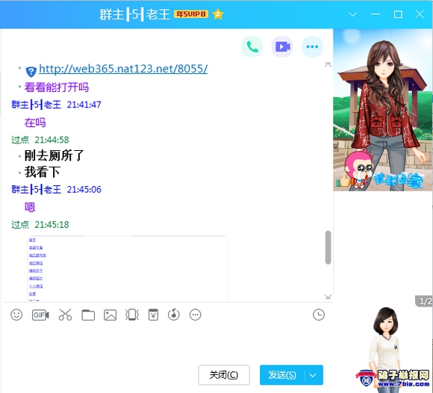Open the GIF recording tool
Viewport: 433px width, 393px height.
coord(40,315)
